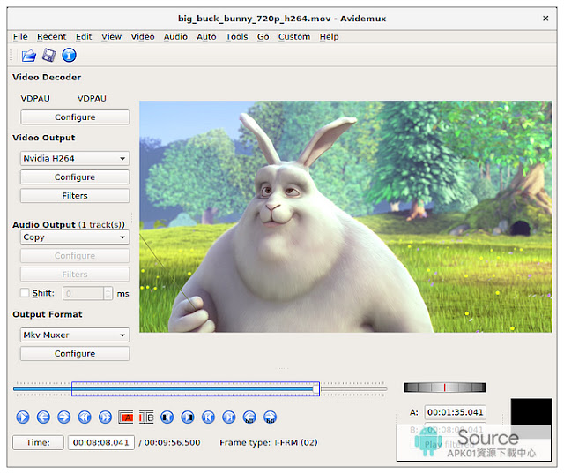Viewport: 564px width, 474px height.
Task: Click Configure under Video Decoder
Action: point(75,117)
